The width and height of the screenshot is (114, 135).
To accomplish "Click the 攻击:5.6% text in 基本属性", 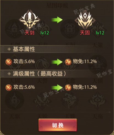I will [x=24, y=61].
